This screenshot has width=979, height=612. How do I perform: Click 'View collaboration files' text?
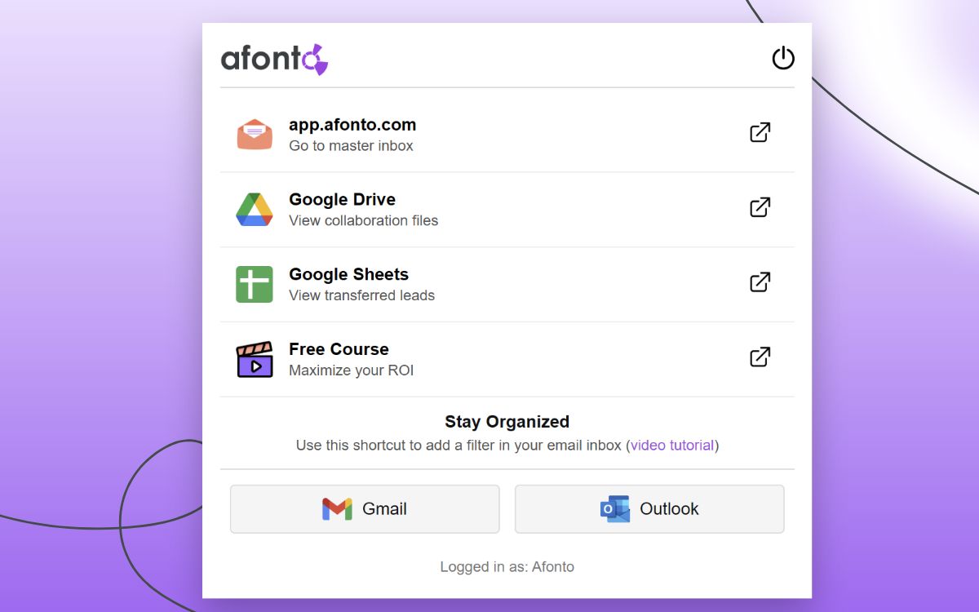pos(363,221)
